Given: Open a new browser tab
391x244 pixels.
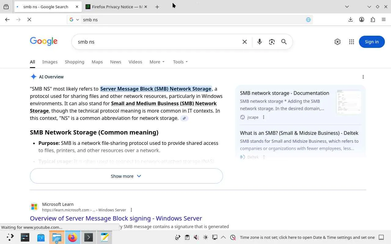Looking at the screenshot, I should click(157, 7).
